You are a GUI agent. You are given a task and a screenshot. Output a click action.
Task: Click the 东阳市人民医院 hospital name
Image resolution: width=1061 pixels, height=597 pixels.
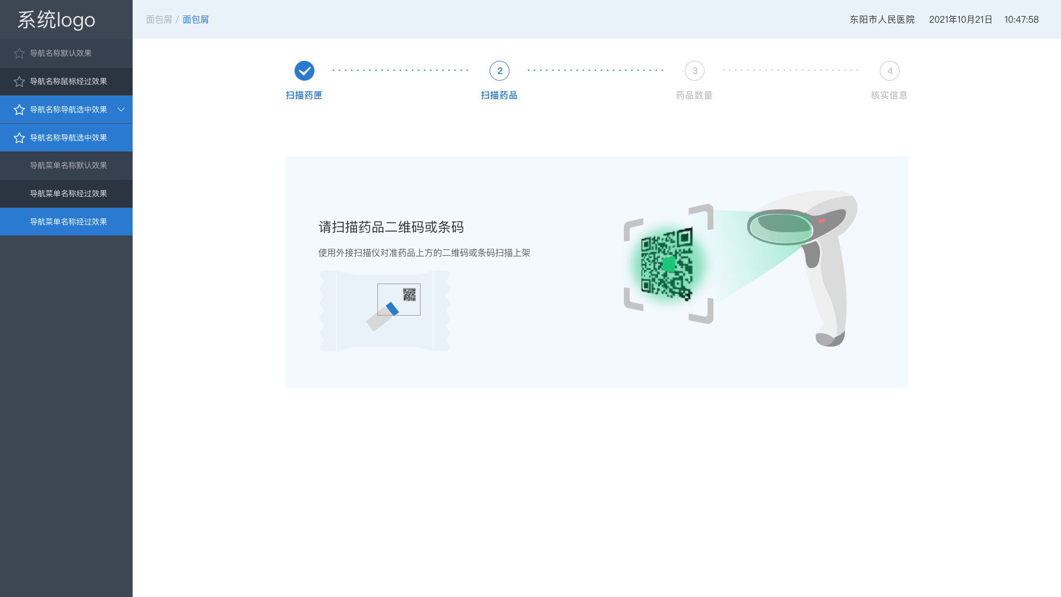(x=882, y=19)
